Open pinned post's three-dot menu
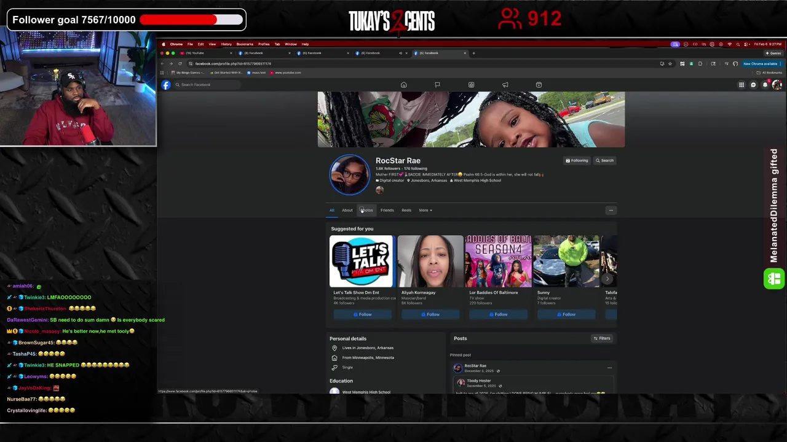787x442 pixels. [609, 368]
